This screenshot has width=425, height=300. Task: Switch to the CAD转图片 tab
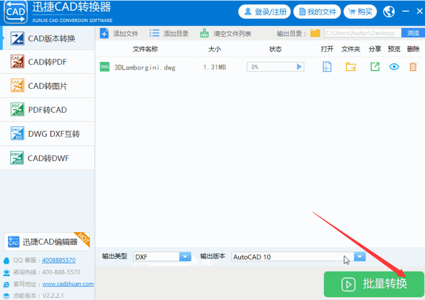(x=47, y=86)
